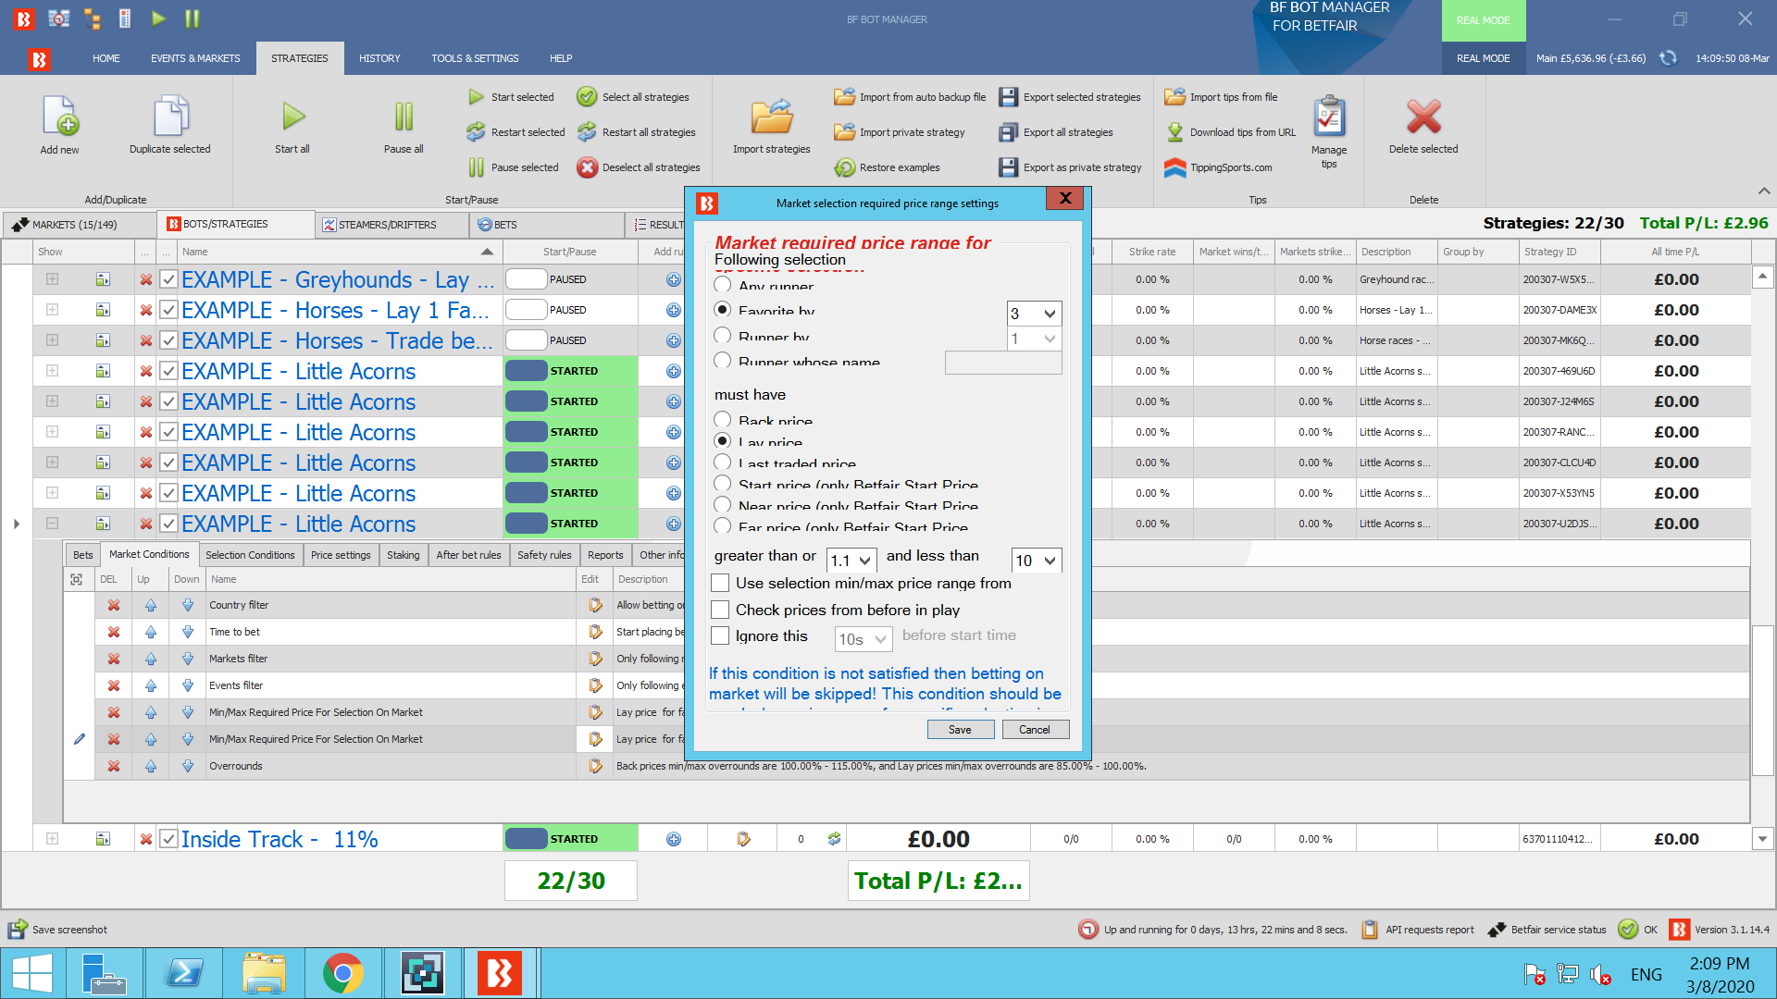Click Start selected in ribbon
Viewport: 1777px width, 999px height.
pyautogui.click(x=511, y=97)
